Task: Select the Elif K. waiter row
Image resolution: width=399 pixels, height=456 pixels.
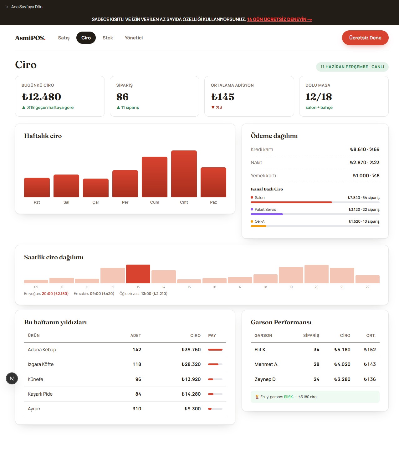Action: (x=315, y=350)
